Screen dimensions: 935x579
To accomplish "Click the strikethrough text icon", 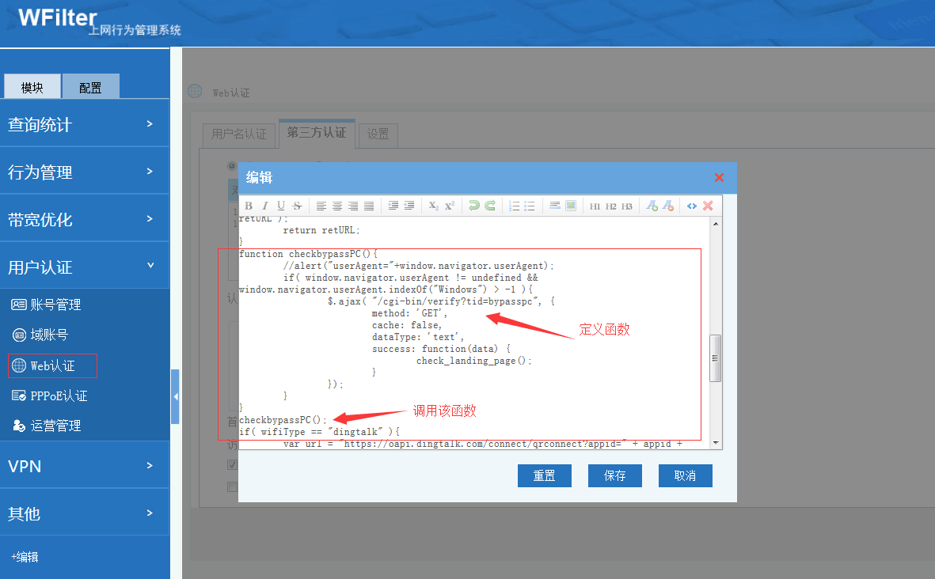I will 297,206.
